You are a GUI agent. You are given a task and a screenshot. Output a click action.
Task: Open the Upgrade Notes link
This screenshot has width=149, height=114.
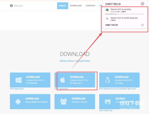pos(83,61)
